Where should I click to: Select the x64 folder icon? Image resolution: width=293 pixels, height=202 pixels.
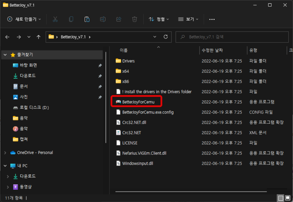click(x=118, y=71)
